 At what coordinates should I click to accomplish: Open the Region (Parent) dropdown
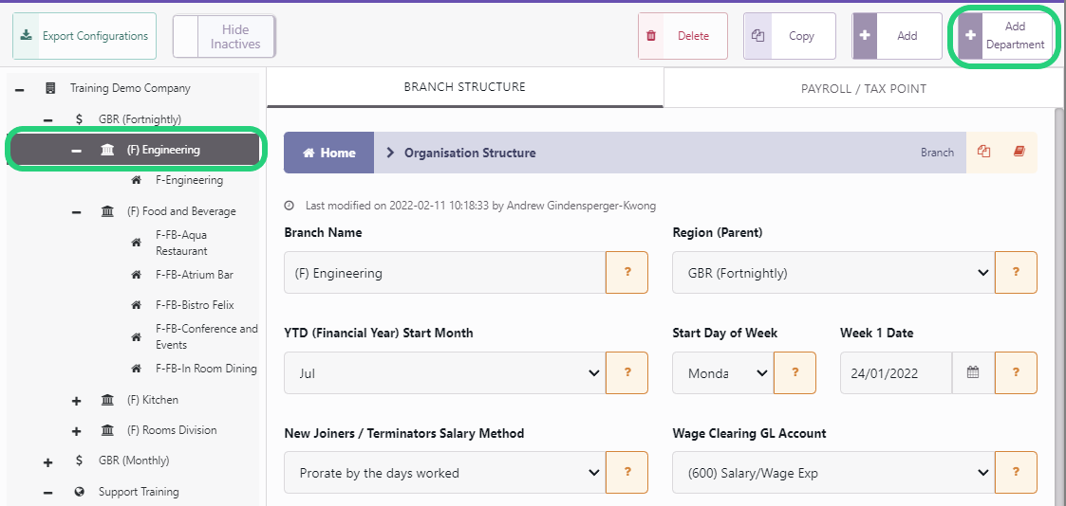[833, 273]
